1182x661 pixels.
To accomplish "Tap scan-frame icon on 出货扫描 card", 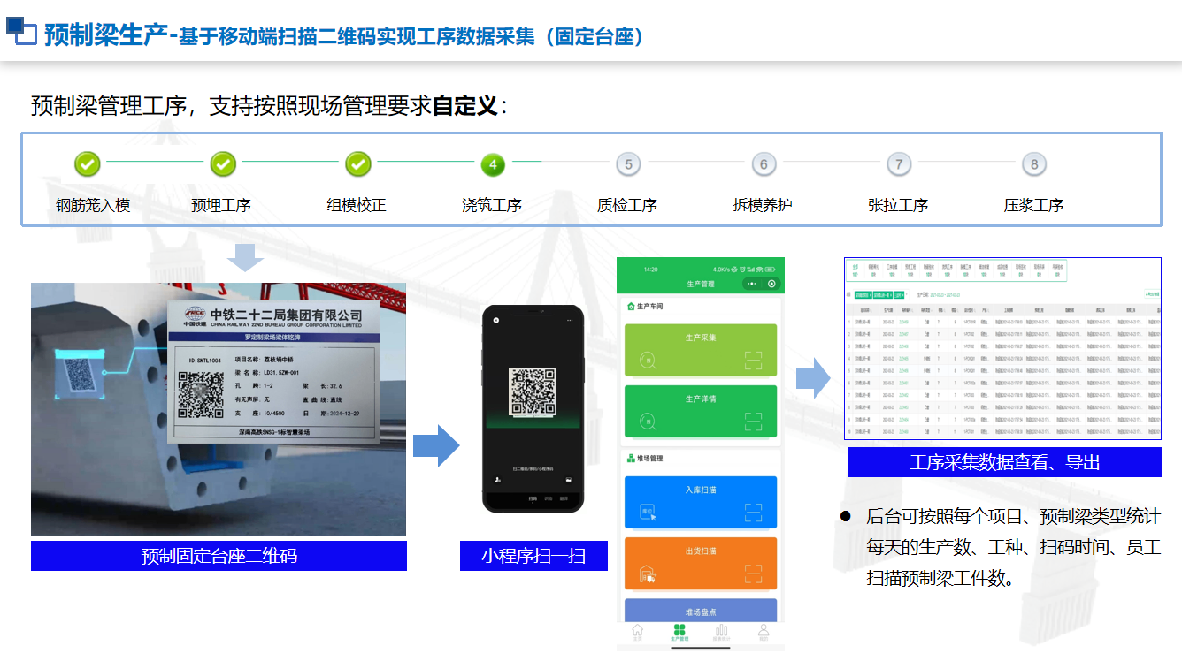I will [753, 574].
